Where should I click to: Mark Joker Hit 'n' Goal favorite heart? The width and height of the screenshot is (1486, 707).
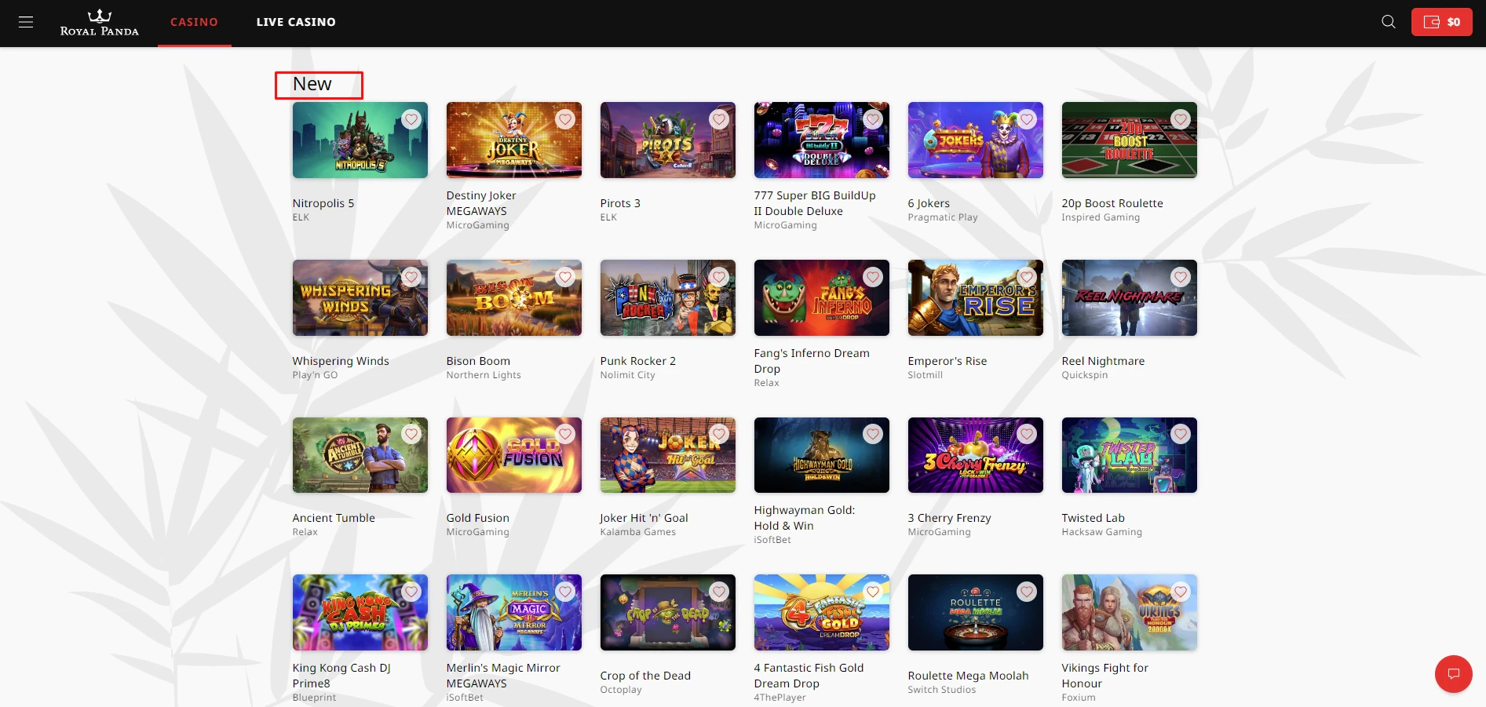pos(719,434)
